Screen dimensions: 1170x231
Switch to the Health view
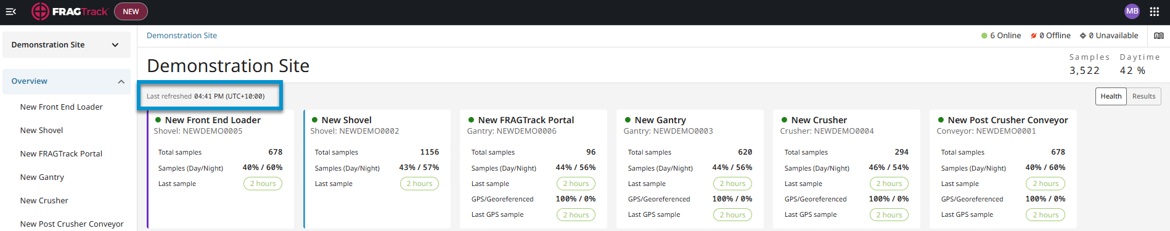(1111, 96)
